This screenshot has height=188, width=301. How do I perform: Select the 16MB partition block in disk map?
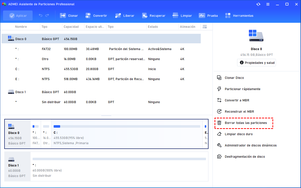pos(46,134)
